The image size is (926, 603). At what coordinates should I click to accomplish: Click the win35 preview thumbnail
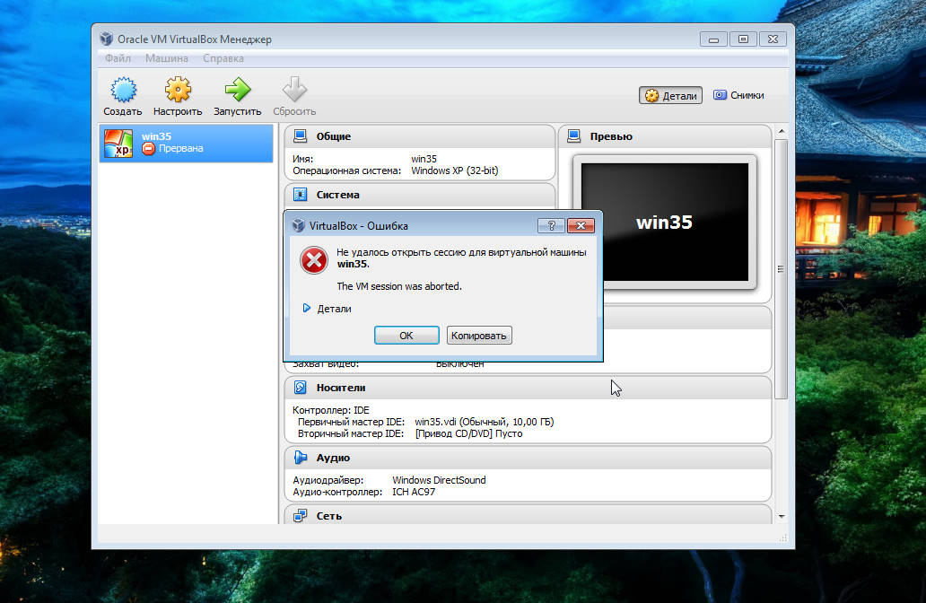tap(664, 222)
